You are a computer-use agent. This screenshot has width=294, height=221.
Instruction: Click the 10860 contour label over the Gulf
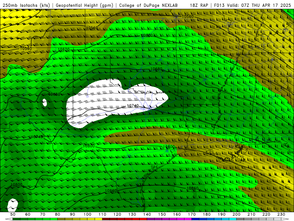(193, 188)
